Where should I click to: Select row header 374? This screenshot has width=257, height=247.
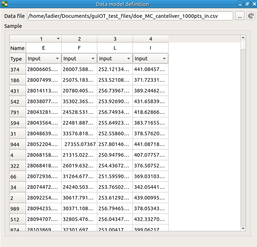tap(17, 70)
